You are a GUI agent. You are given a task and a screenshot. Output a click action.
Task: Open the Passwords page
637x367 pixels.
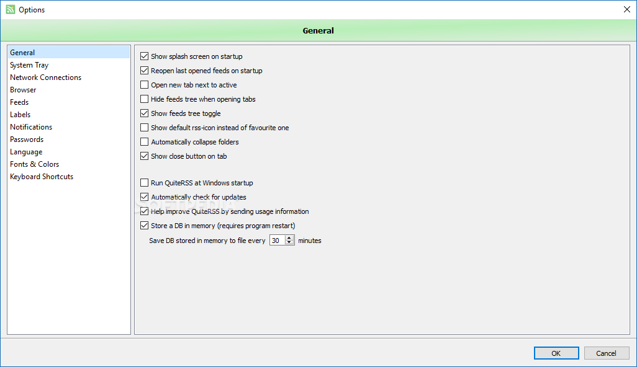coord(69,139)
